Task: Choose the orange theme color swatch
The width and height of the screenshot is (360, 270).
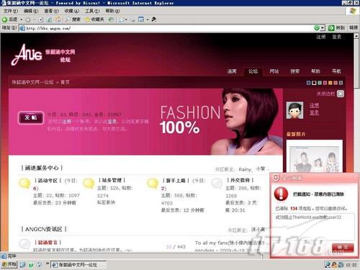Action: coord(330,83)
